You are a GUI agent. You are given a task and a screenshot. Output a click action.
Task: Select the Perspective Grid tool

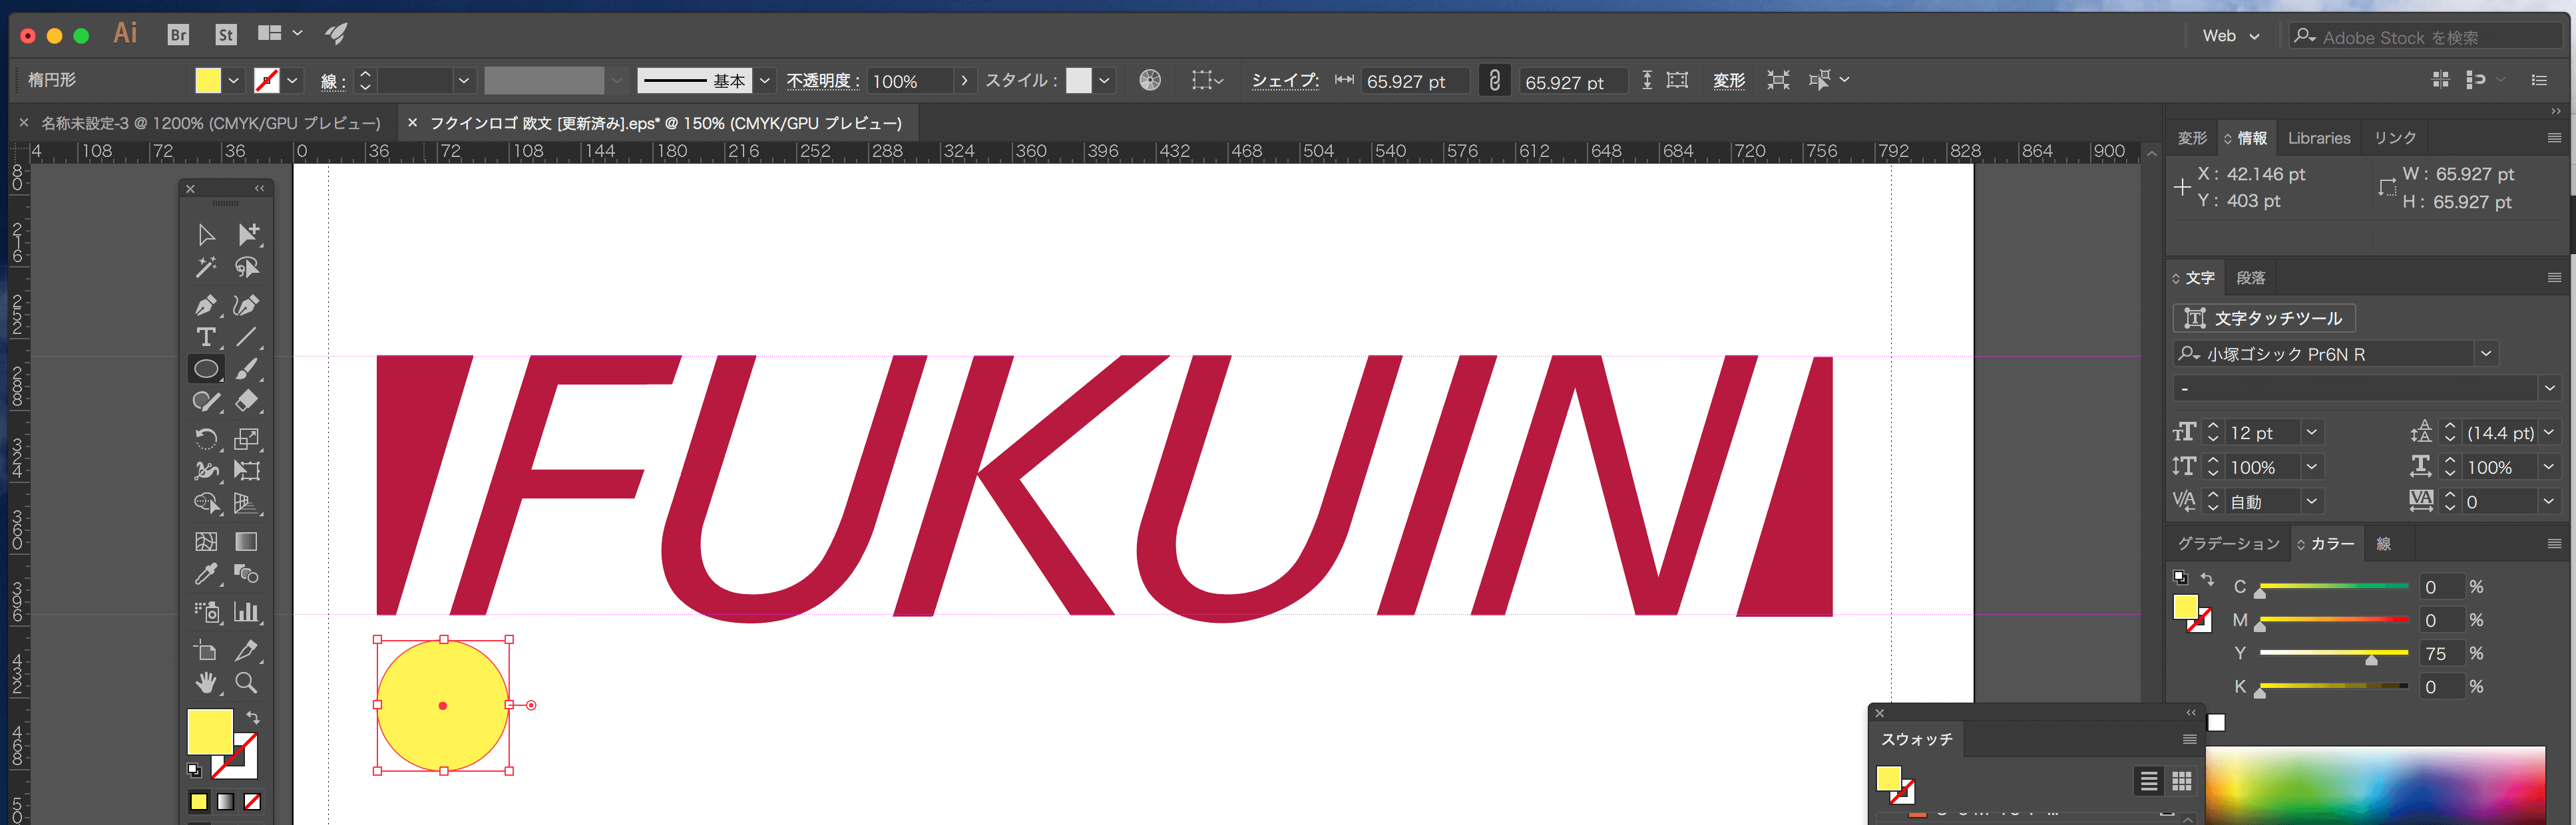(x=247, y=503)
